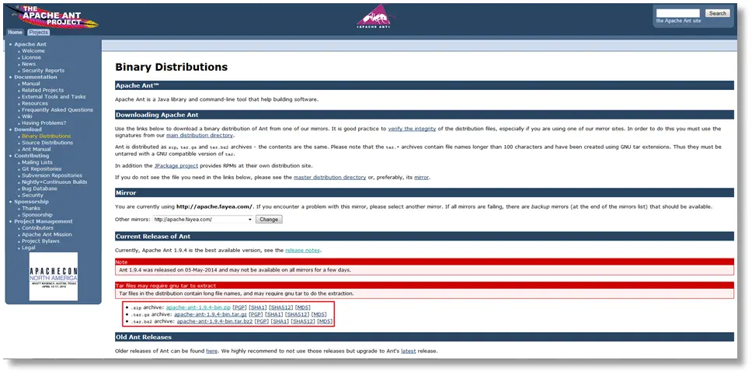Switch to the Projects tab
The width and height of the screenshot is (752, 374).
point(38,32)
